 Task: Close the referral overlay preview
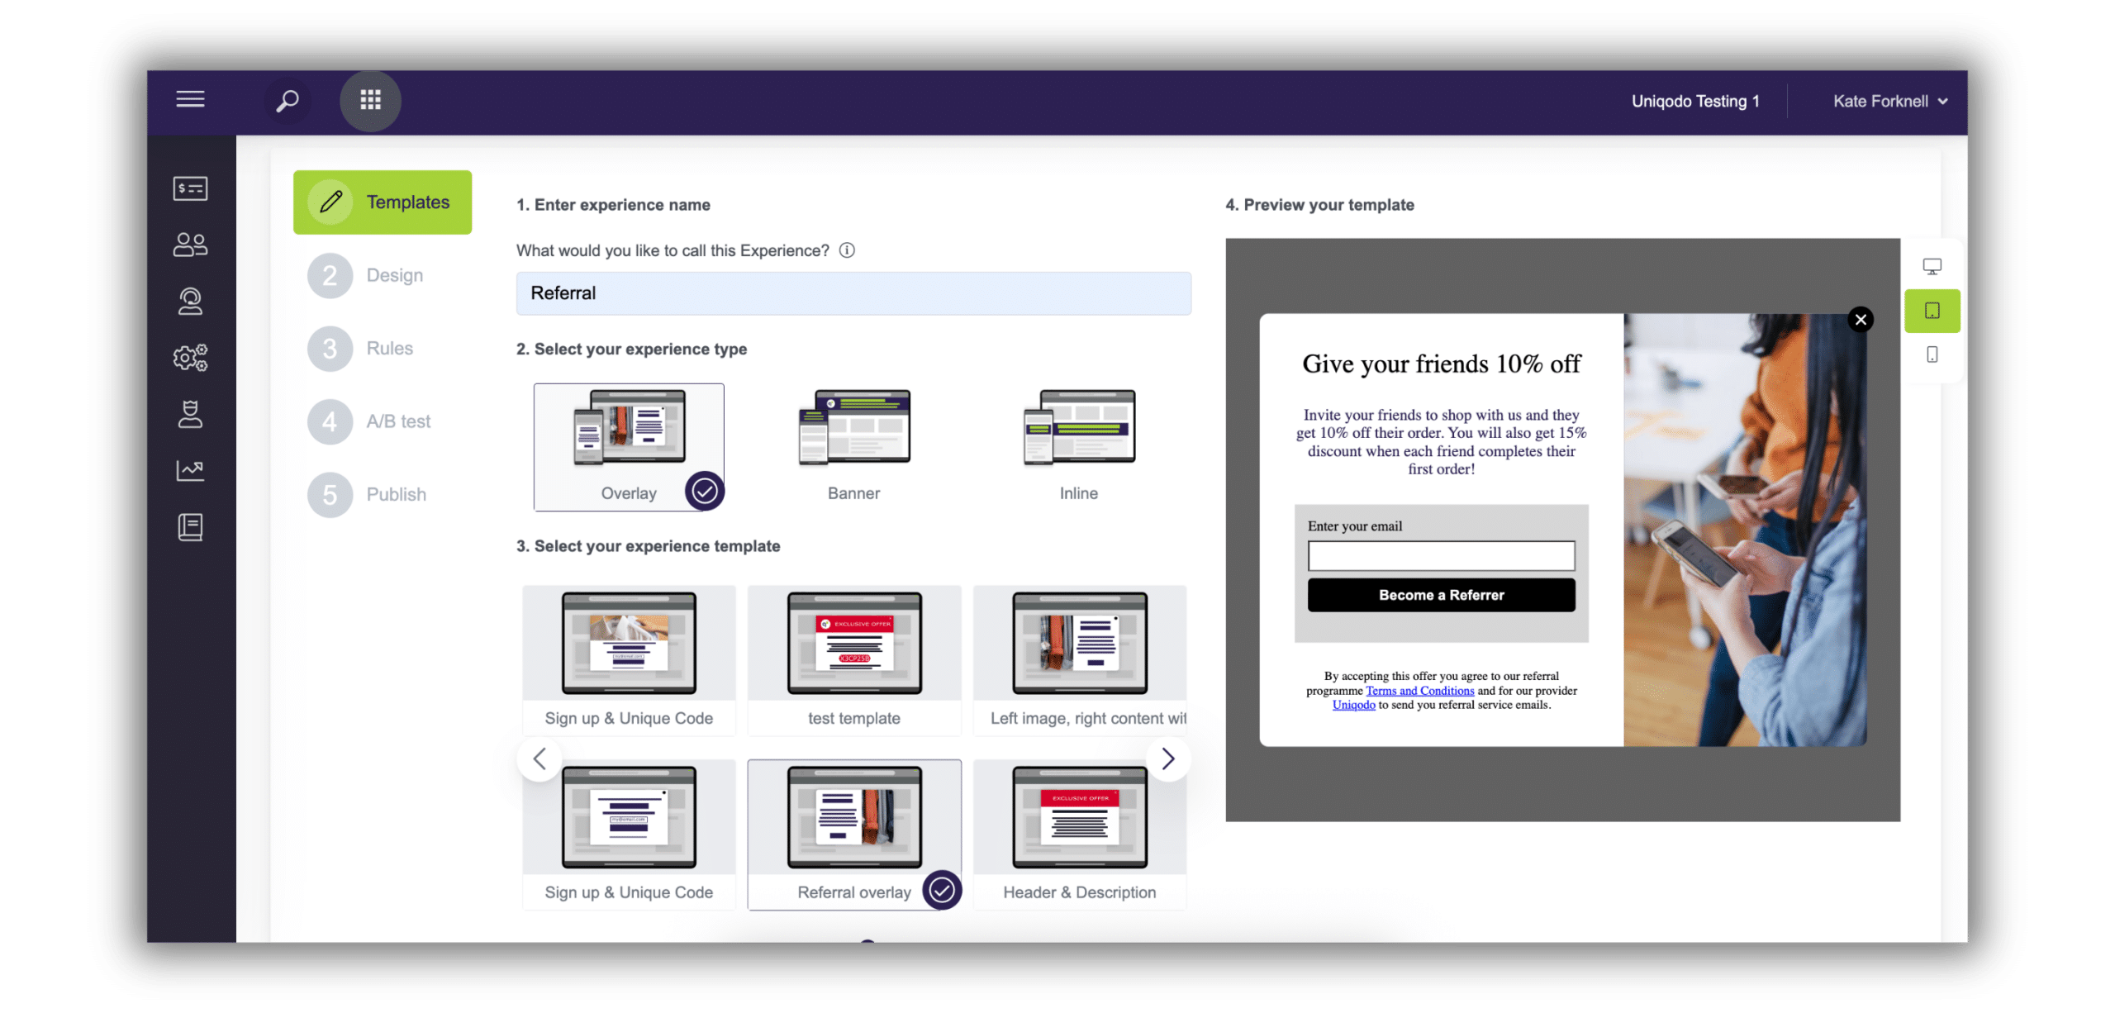tap(1860, 320)
